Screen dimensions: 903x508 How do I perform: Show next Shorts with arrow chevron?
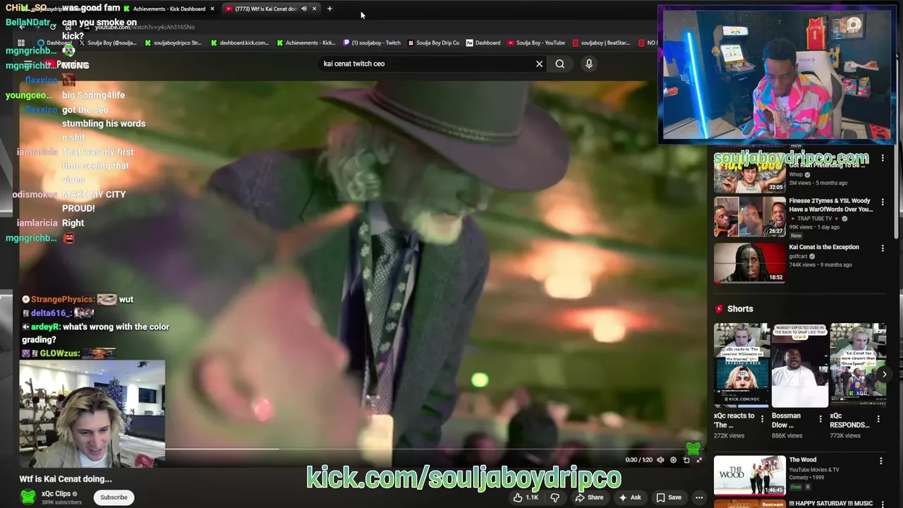pos(884,375)
